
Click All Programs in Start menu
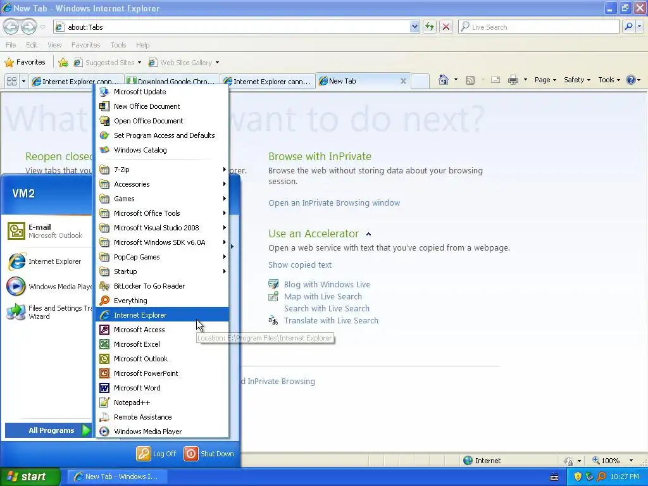coord(48,430)
